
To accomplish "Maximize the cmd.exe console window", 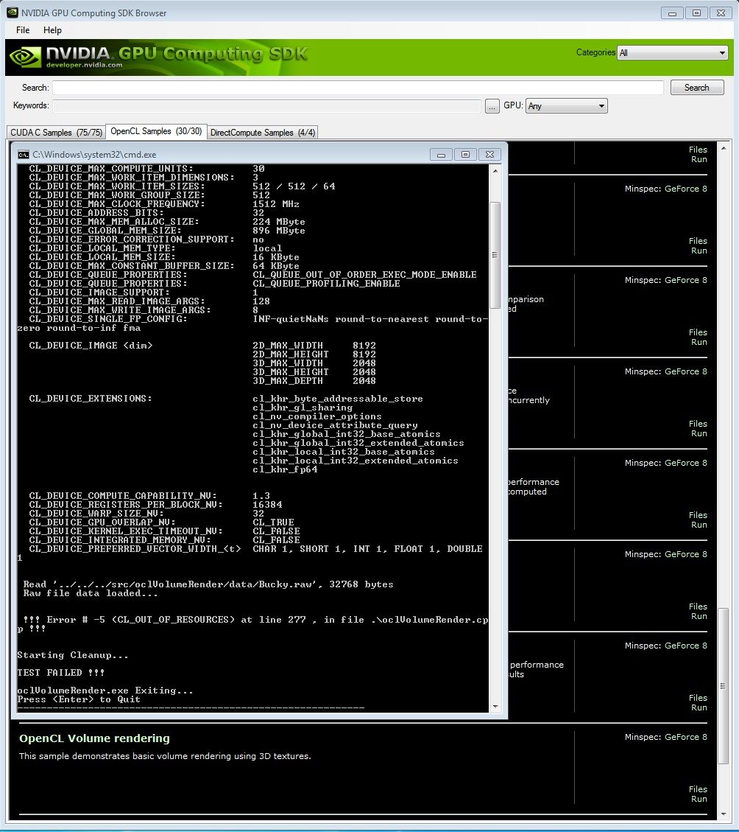I will pos(465,155).
